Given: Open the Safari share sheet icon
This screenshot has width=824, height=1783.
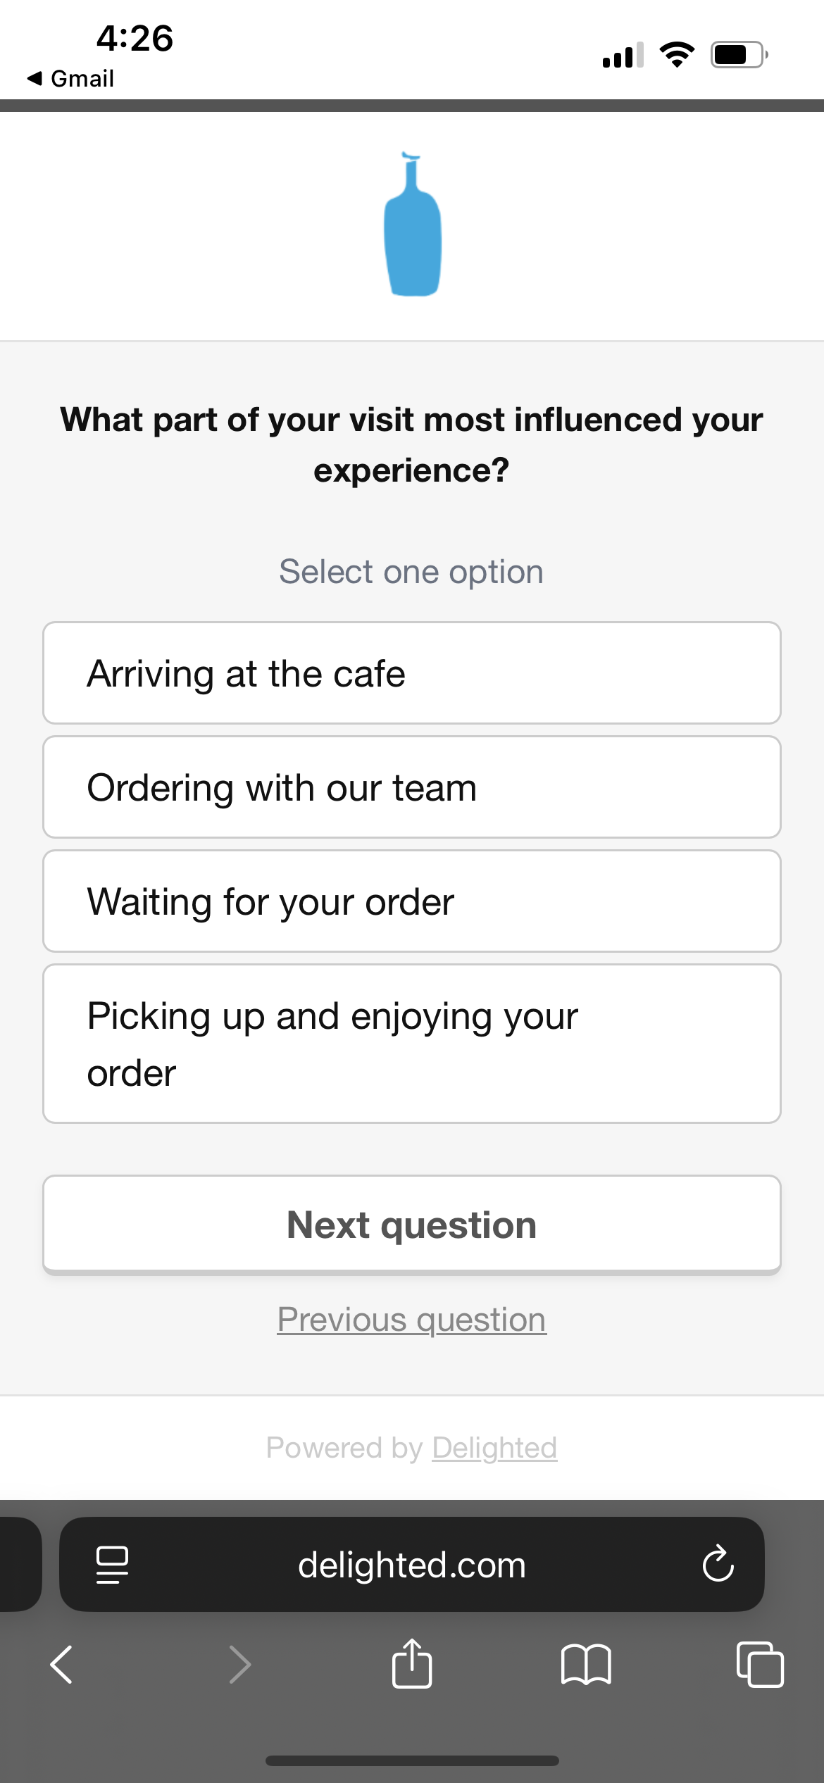Looking at the screenshot, I should point(412,1663).
